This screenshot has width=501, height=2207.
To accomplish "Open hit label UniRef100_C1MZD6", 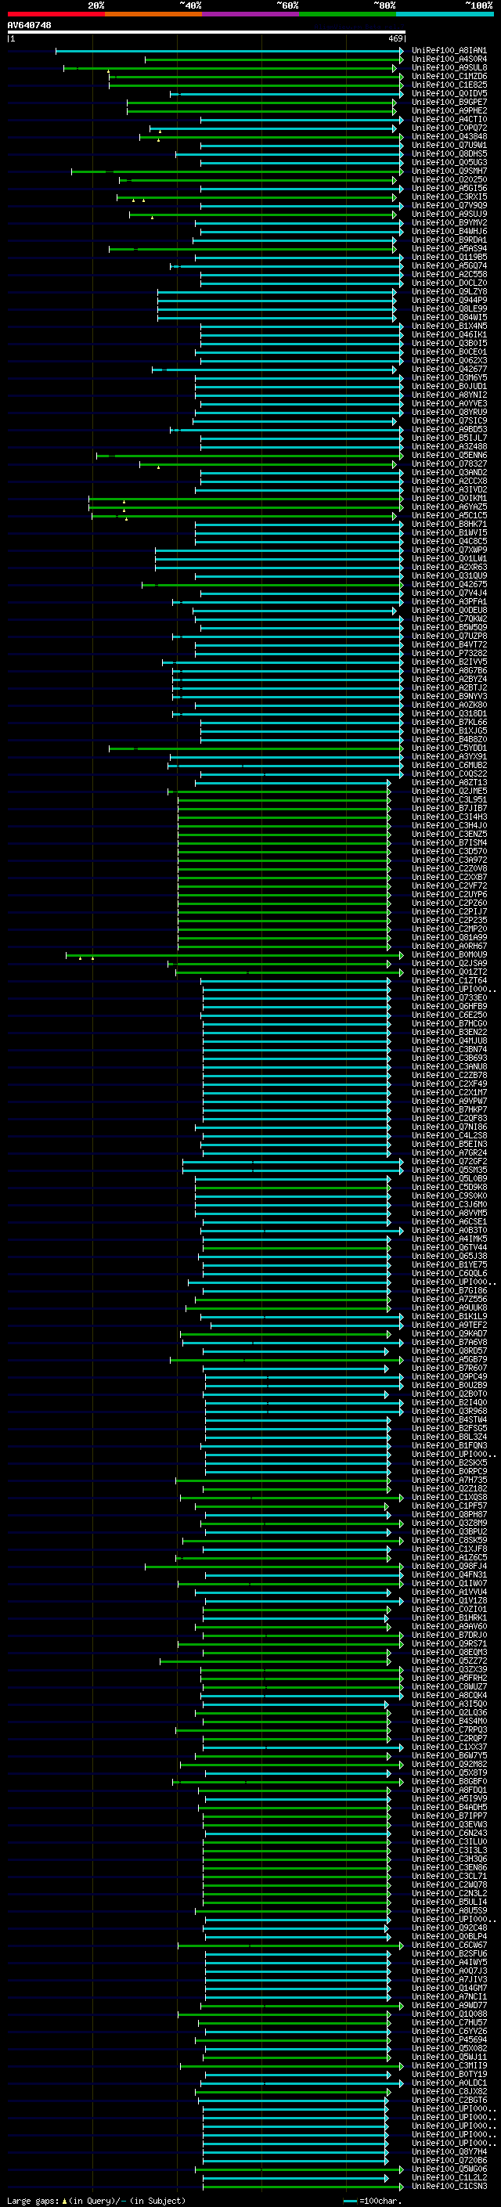I will point(449,76).
